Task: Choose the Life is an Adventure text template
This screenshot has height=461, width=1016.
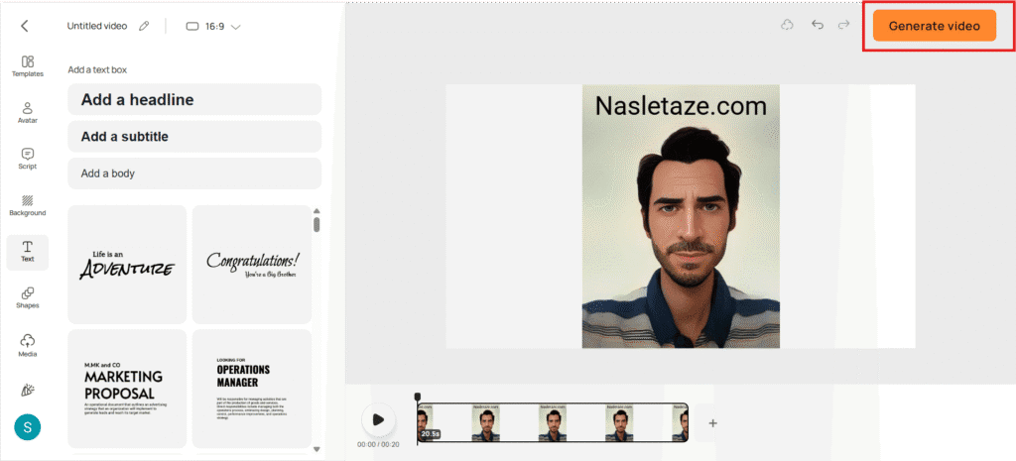Action: coord(127,264)
